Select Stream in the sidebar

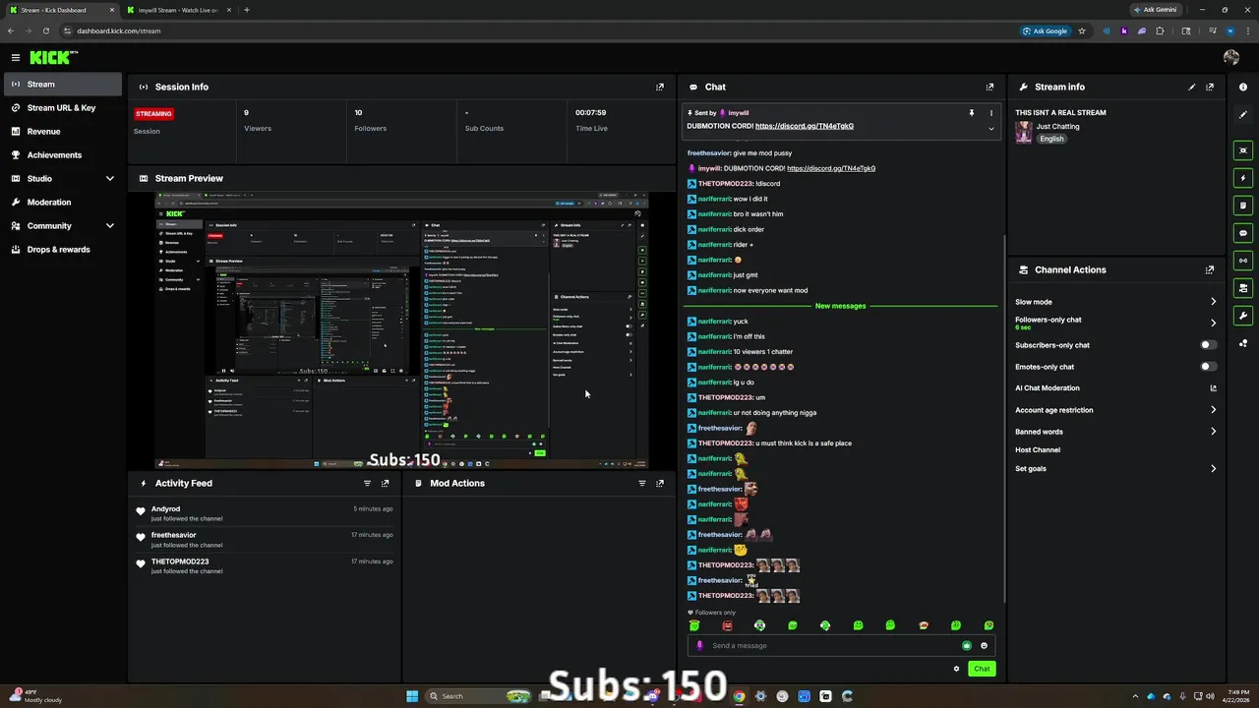[62, 85]
